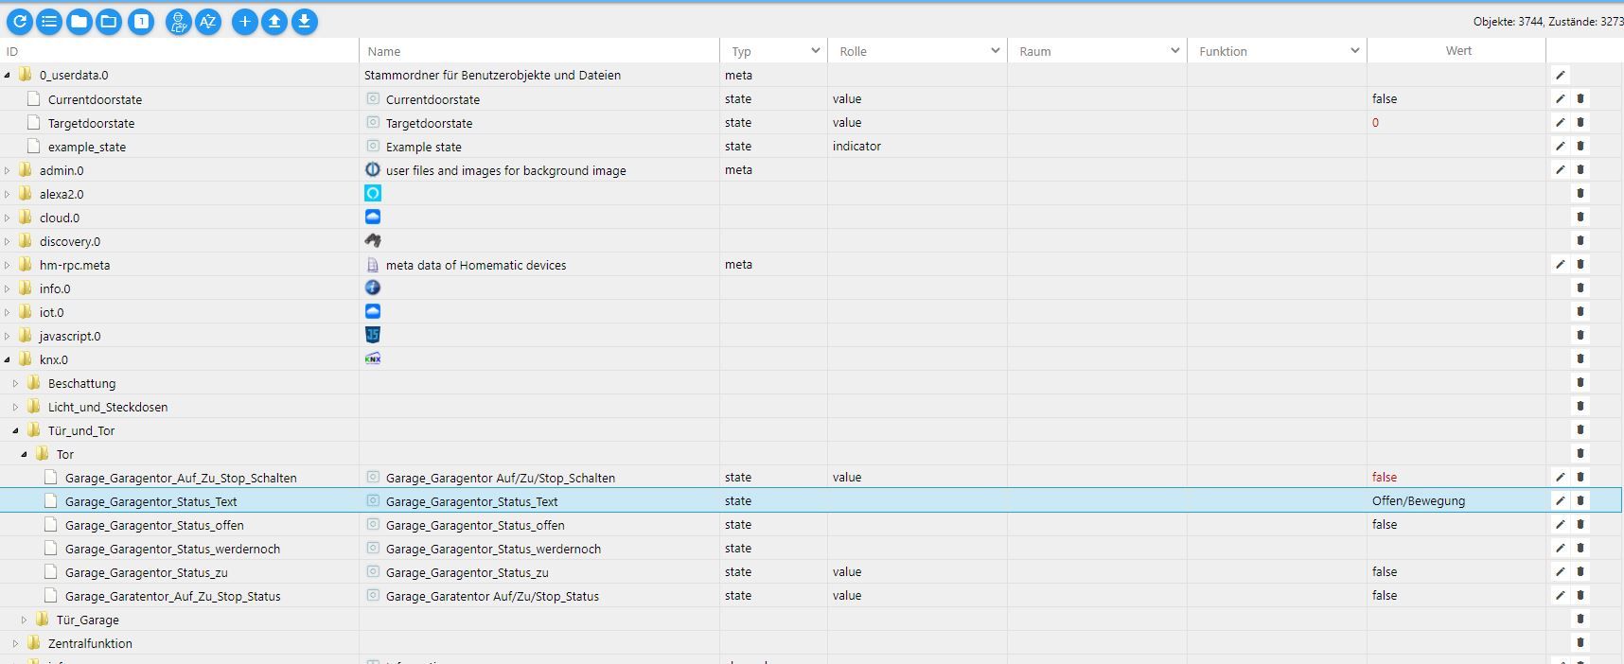The width and height of the screenshot is (1624, 664).
Task: Click the refresh objects tree button
Action: 20,21
